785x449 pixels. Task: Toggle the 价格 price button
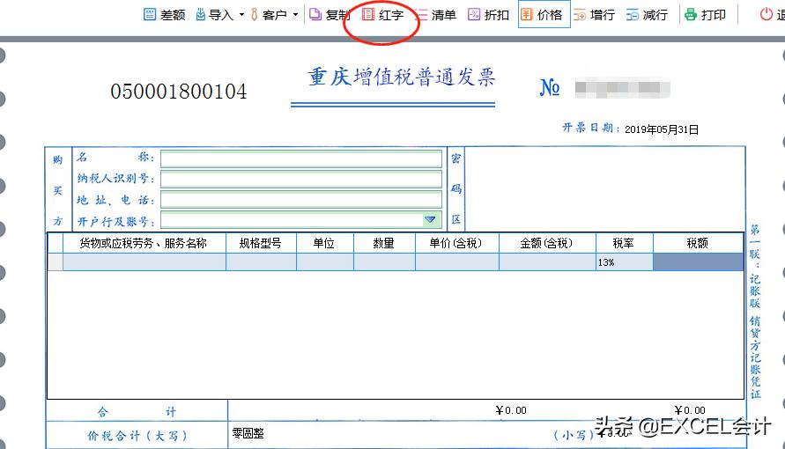coord(544,14)
